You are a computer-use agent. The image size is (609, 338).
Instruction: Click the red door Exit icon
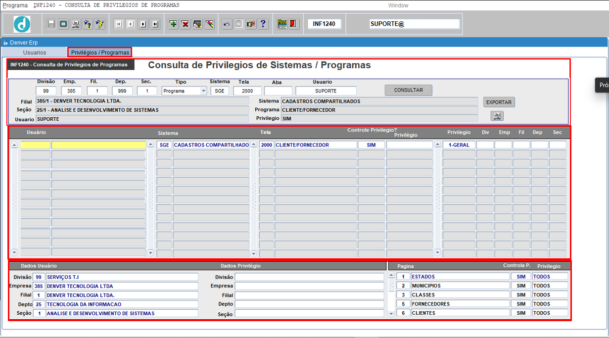tap(294, 24)
